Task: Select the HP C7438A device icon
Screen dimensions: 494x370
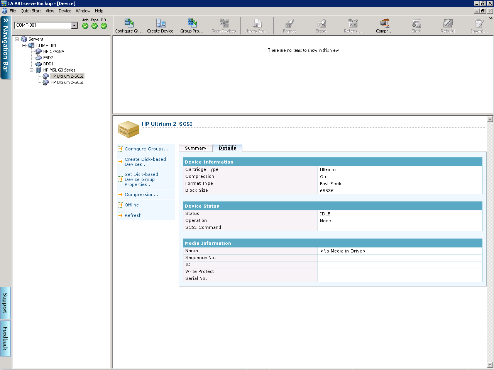Action: click(39, 51)
